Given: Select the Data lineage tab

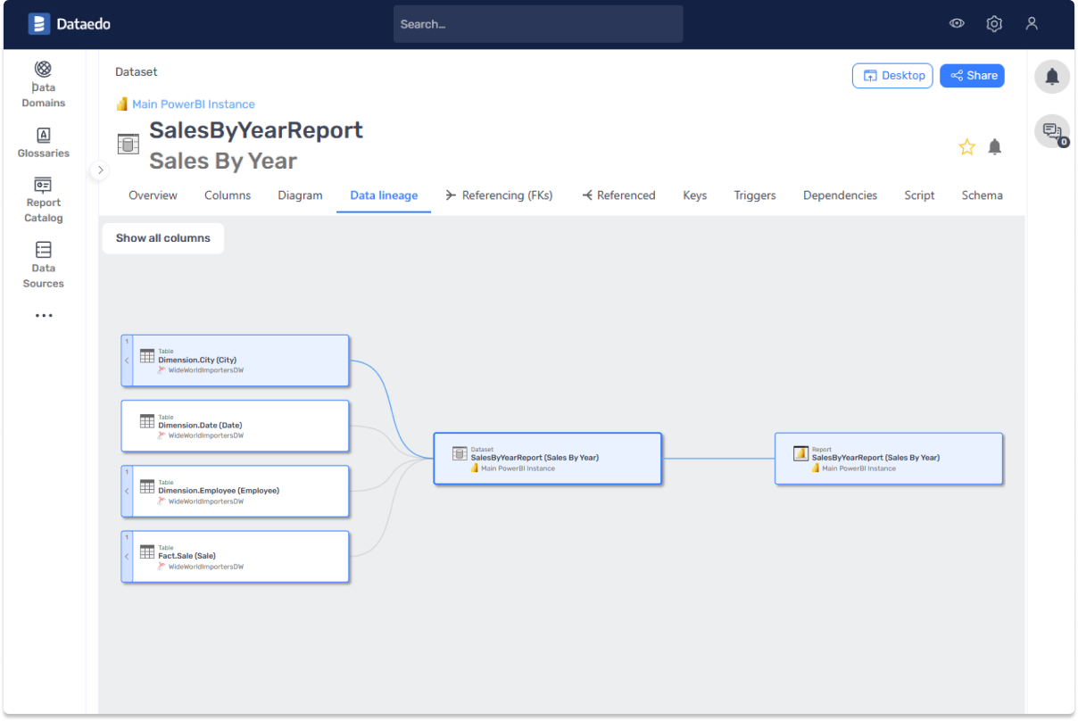Looking at the screenshot, I should pos(384,195).
